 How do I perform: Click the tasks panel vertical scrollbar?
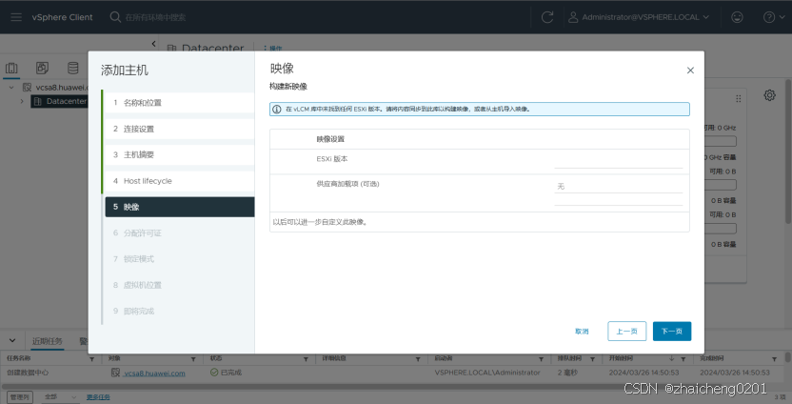click(x=788, y=356)
